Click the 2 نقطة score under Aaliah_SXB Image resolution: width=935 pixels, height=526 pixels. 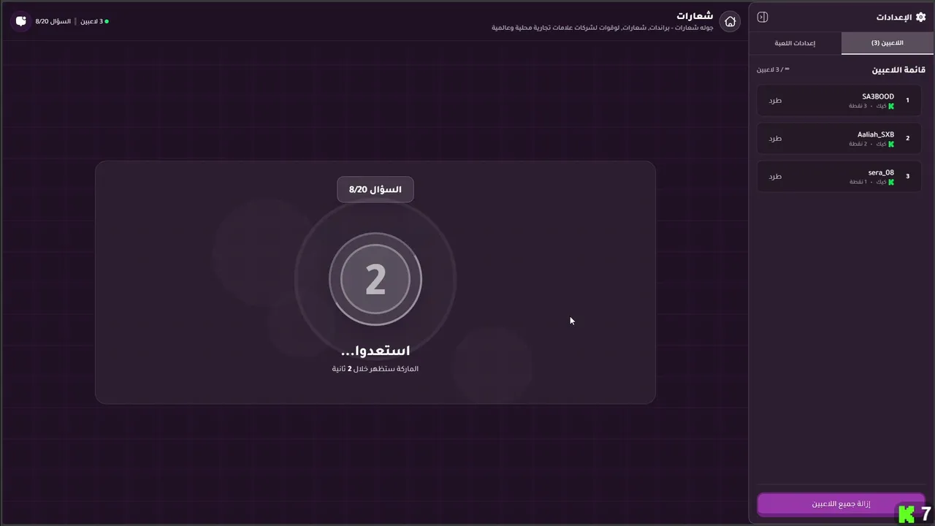click(858, 144)
